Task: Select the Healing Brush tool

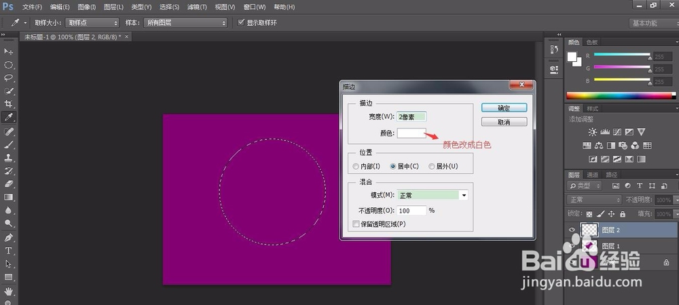Action: (x=8, y=131)
